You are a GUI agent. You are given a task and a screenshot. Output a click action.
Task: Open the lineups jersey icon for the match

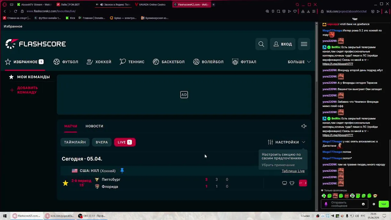coord(292,183)
